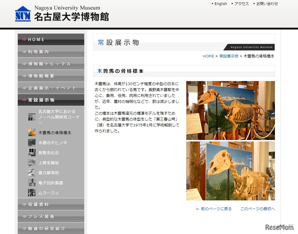The image size is (298, 234).
Task: Select the 木曽の大ヒノキ thumbnail icon
Action: 32,142
